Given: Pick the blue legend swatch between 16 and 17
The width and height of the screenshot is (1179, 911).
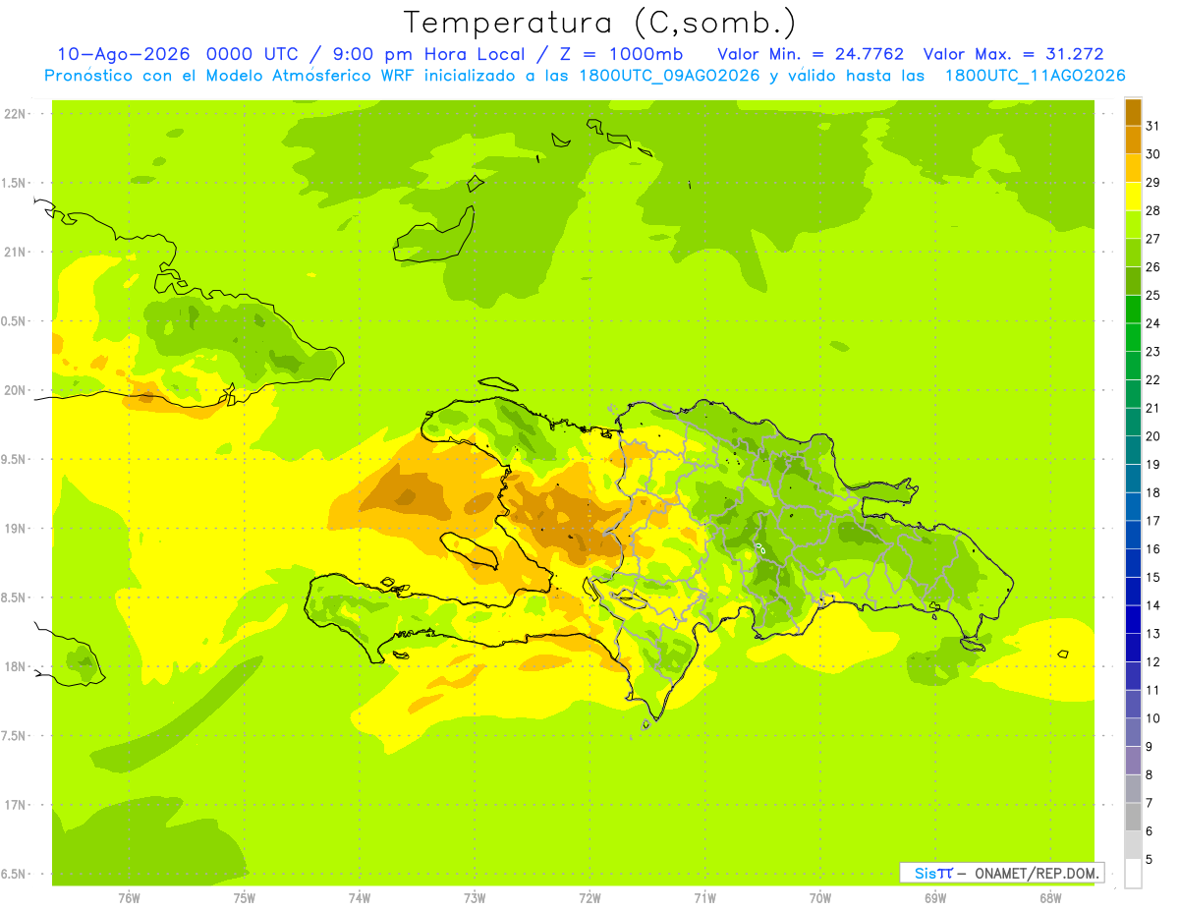Looking at the screenshot, I should [1133, 535].
